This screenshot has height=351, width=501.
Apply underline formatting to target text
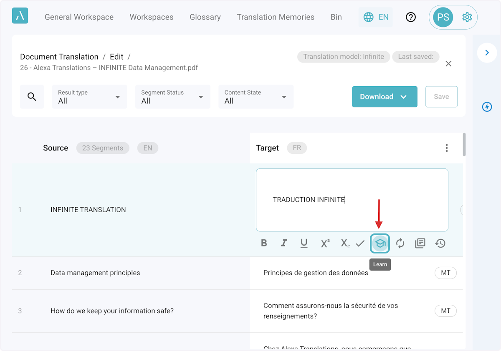[304, 243]
